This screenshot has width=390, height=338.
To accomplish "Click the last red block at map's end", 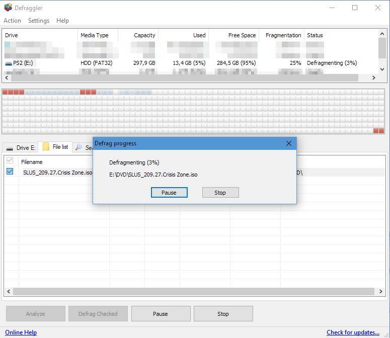I will coord(381,131).
